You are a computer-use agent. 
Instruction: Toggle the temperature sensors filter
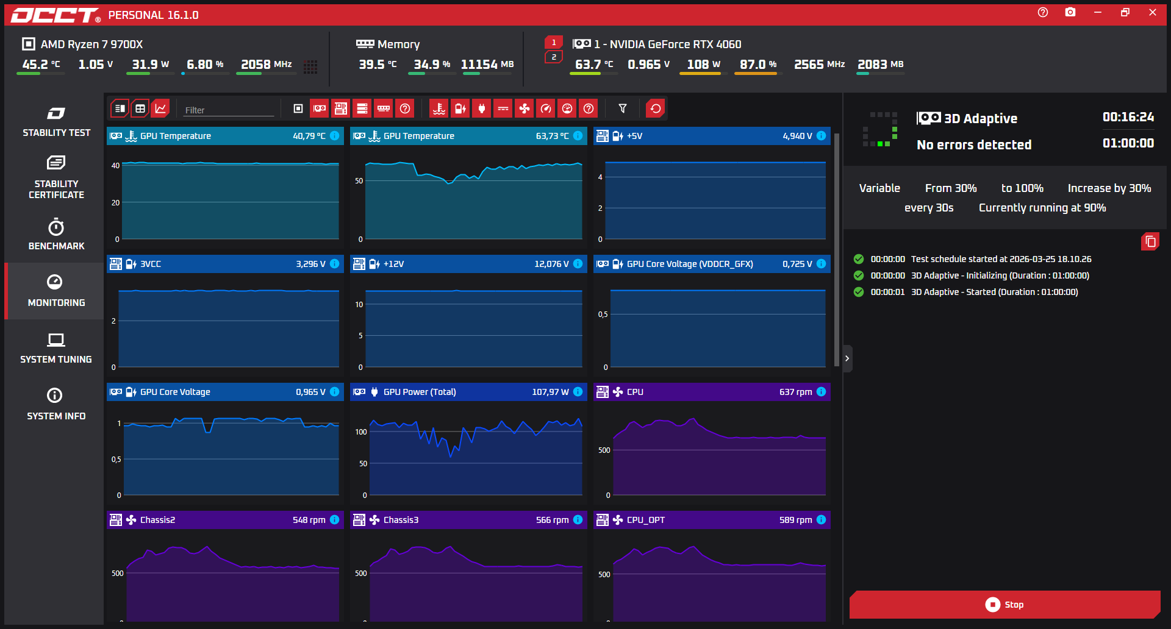point(439,108)
